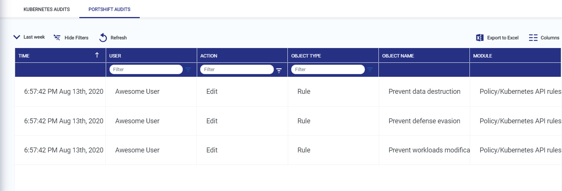This screenshot has width=562, height=191.
Task: Open the User column filter options icon
Action: [188, 70]
